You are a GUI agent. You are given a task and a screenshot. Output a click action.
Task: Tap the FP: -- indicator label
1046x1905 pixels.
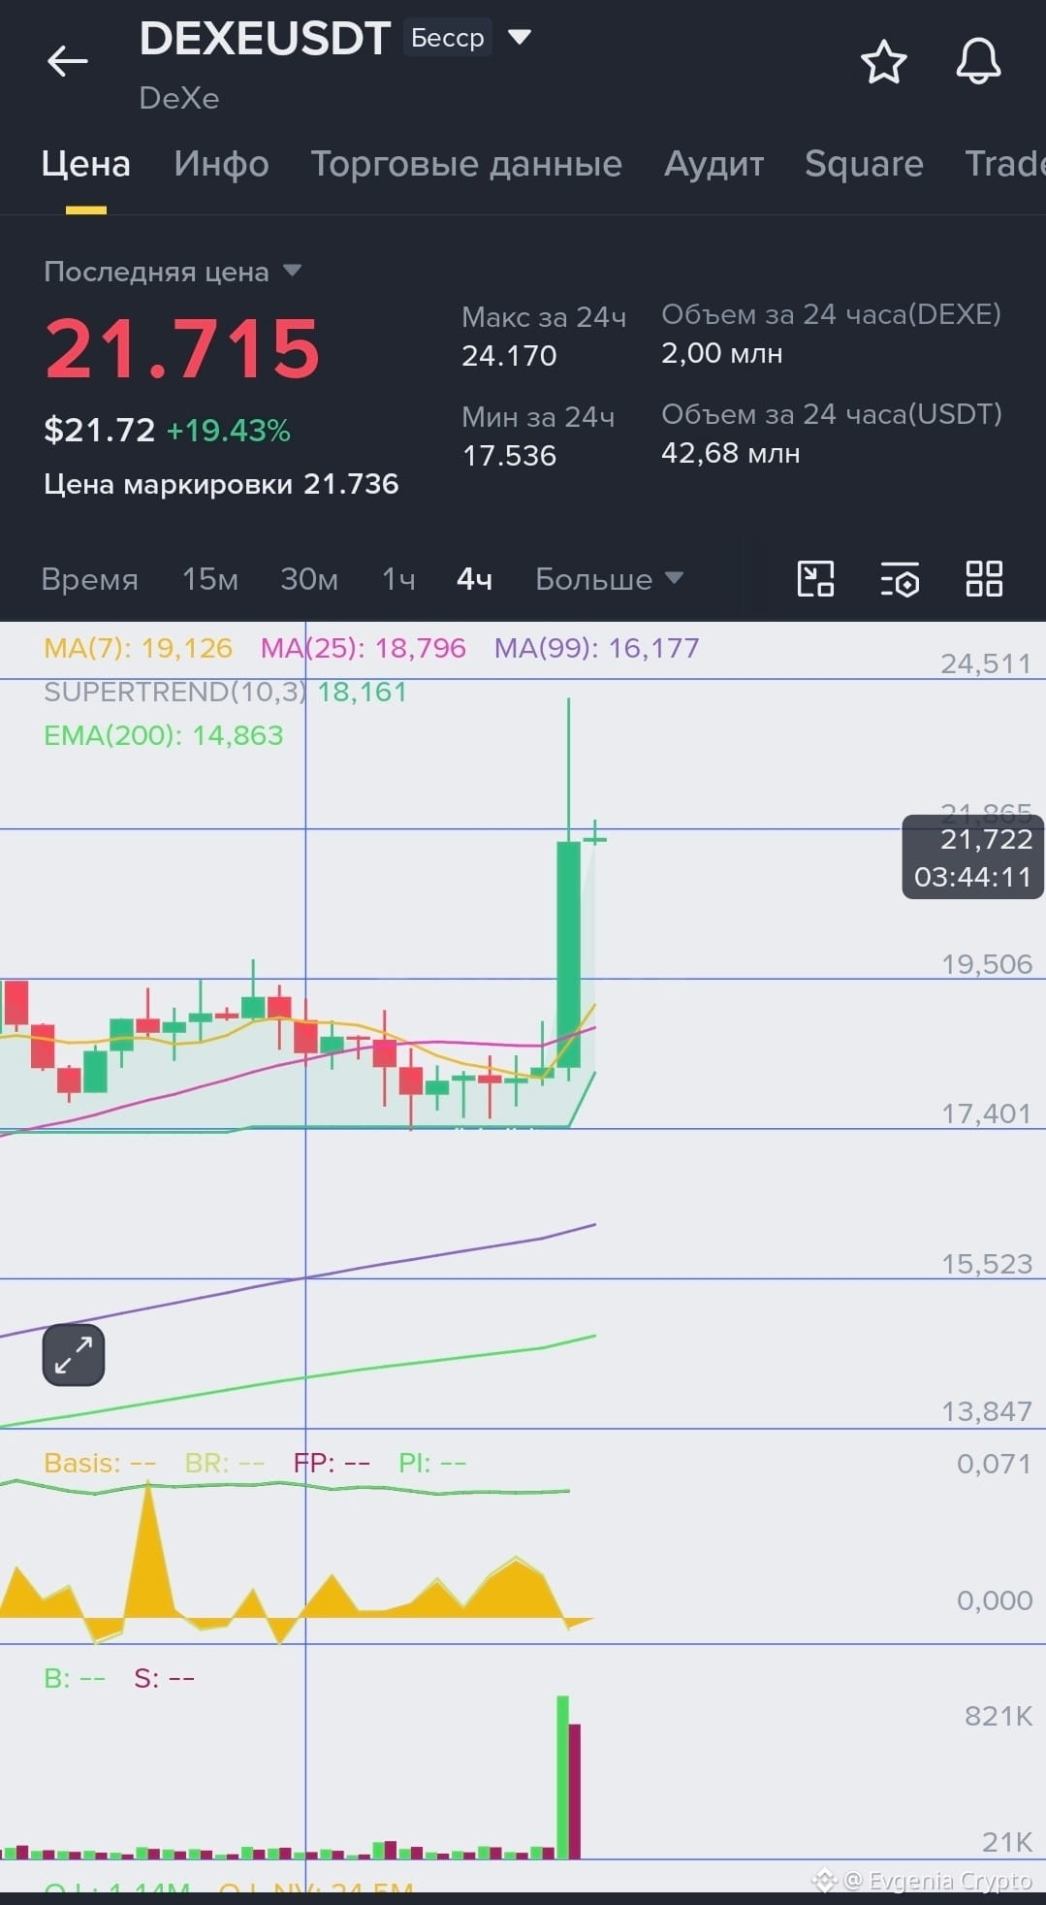[332, 1463]
